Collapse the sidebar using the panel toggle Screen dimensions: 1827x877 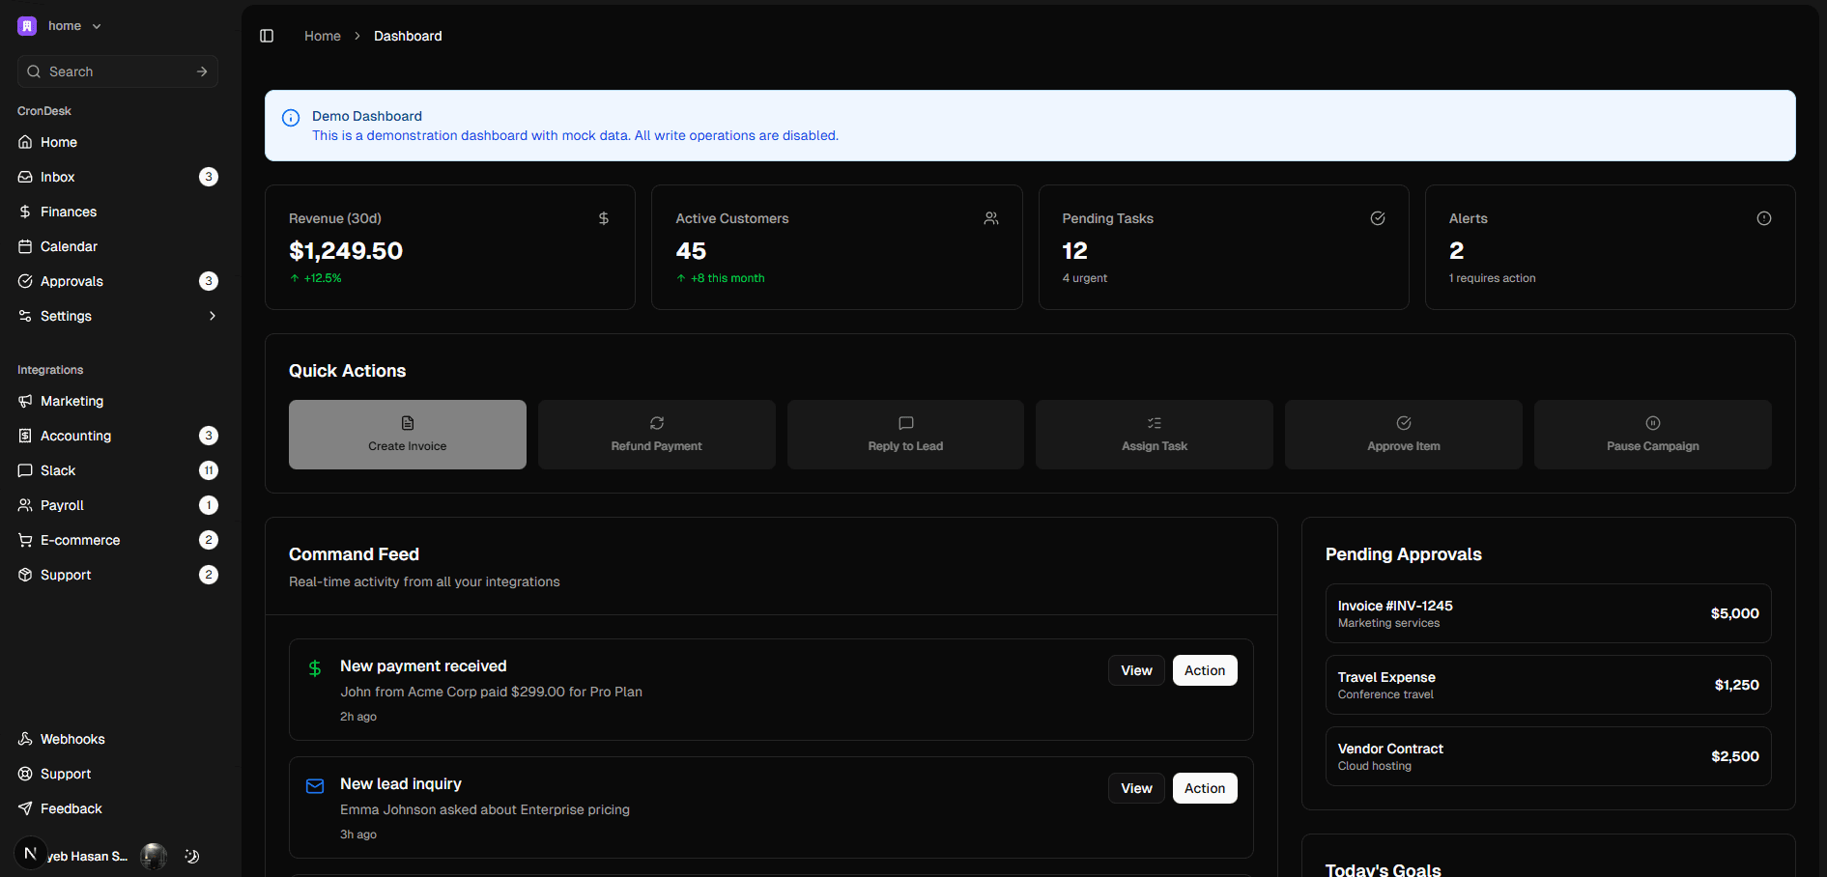(267, 35)
